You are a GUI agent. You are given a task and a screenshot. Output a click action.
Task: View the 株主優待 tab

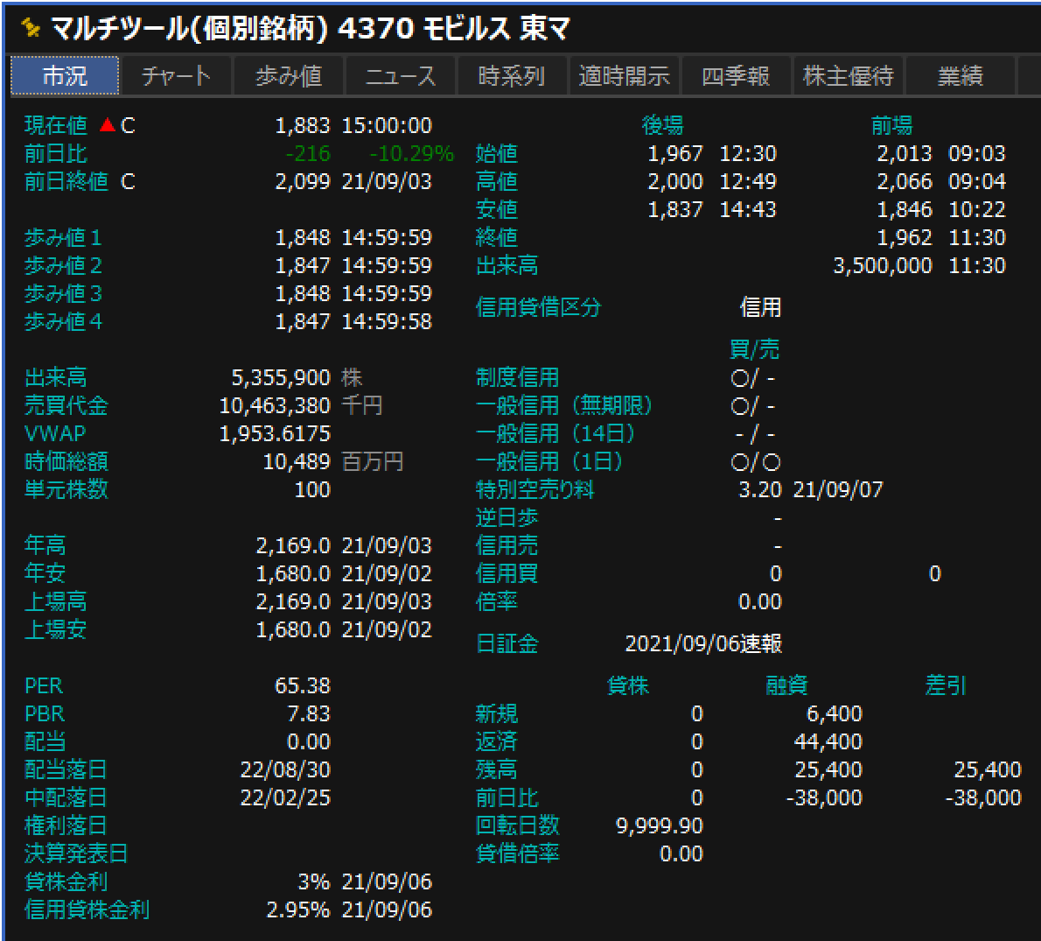[848, 76]
